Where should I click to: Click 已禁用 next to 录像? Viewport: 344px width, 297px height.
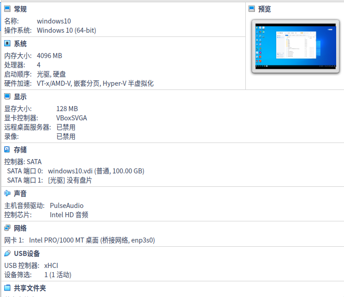tap(66, 137)
